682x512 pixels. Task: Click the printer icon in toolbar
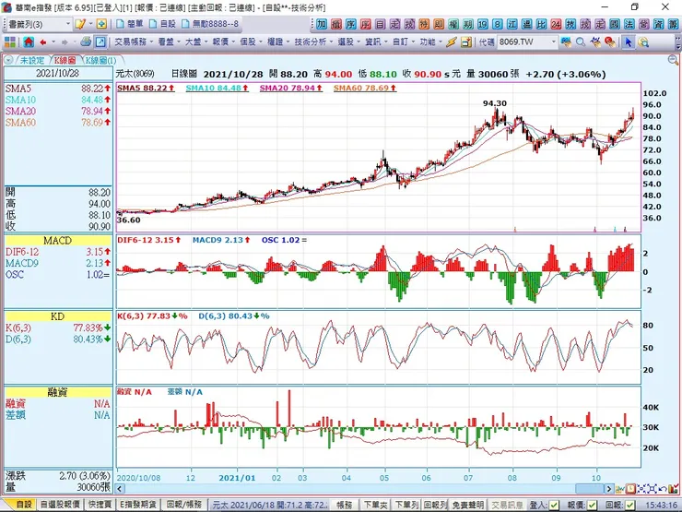[86, 42]
